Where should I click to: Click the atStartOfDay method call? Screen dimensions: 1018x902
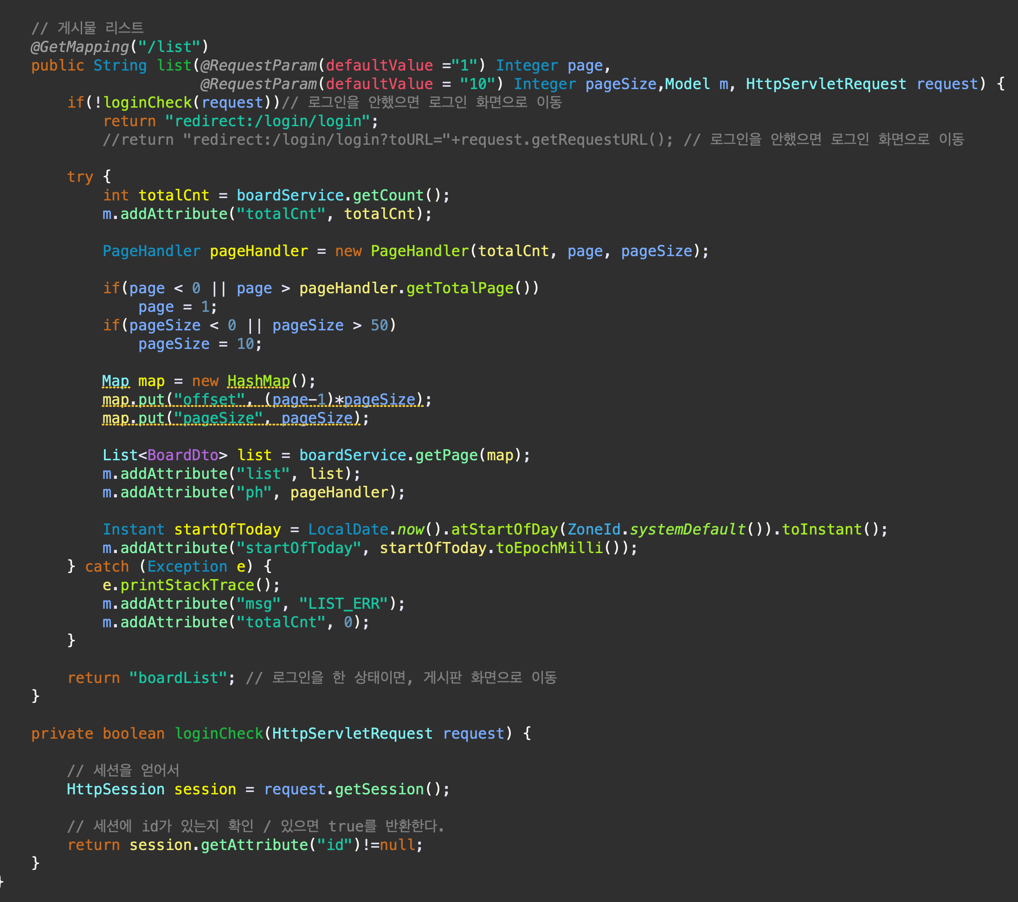(x=504, y=529)
